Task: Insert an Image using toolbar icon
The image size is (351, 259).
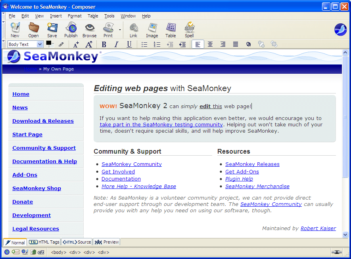Action: (152, 30)
